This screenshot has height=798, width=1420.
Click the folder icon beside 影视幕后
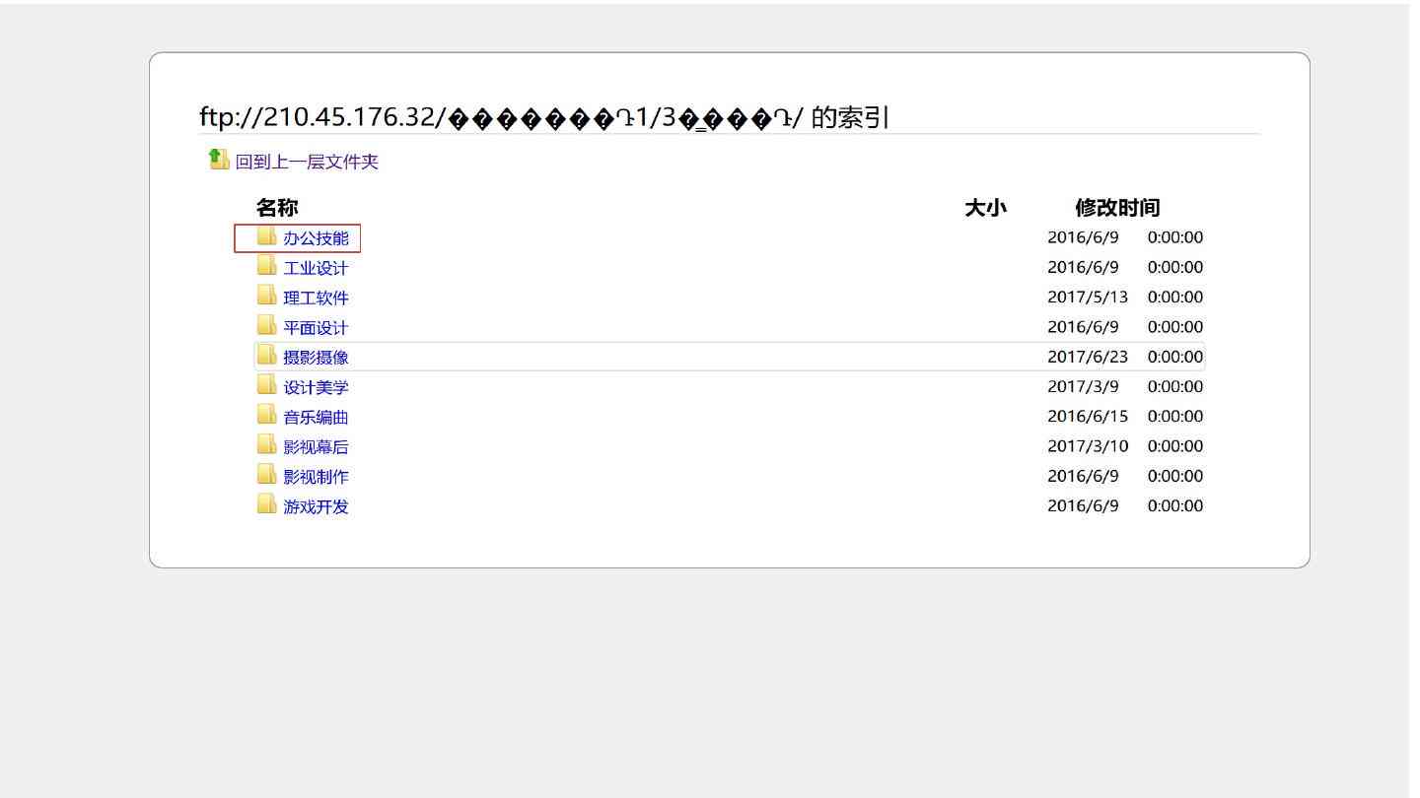pyautogui.click(x=266, y=445)
